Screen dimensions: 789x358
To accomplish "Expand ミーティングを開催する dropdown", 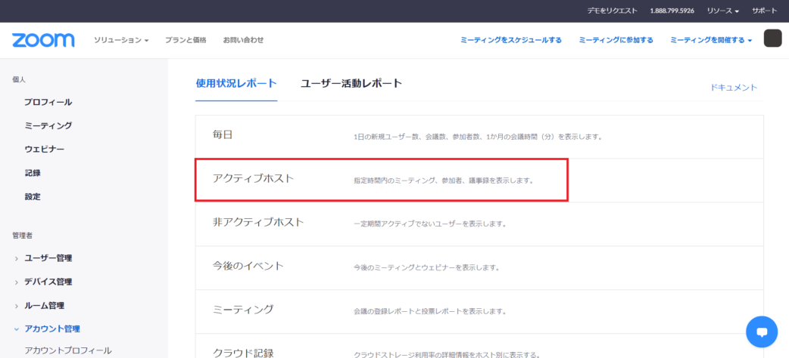I will point(710,40).
